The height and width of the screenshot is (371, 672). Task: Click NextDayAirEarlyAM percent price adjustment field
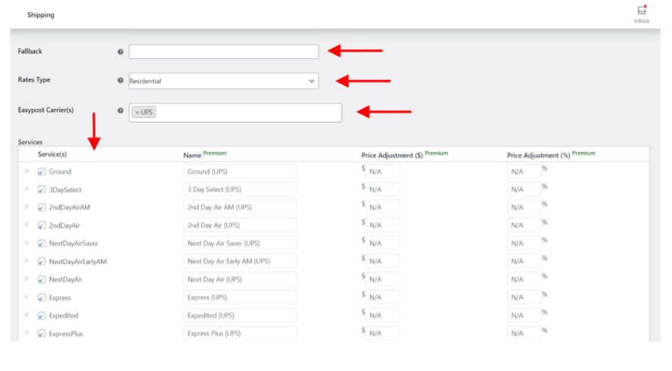click(x=524, y=261)
